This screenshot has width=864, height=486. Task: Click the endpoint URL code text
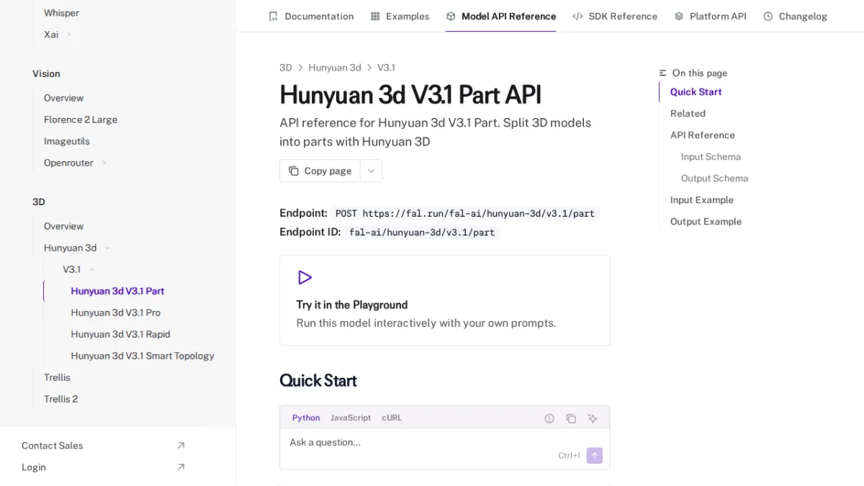(465, 214)
